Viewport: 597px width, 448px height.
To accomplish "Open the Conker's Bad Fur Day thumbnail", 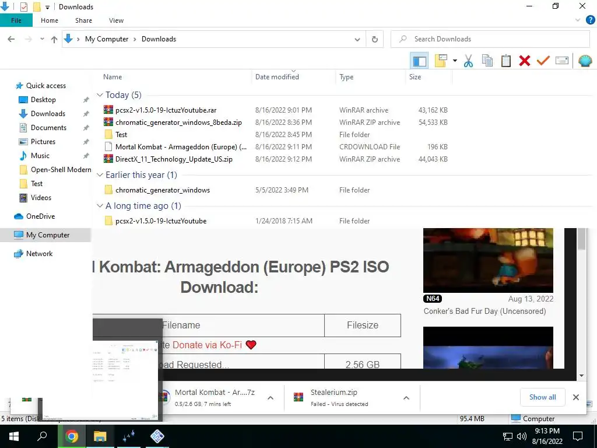I will coord(488,260).
